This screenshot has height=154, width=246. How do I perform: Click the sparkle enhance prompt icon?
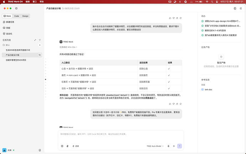tap(174, 146)
